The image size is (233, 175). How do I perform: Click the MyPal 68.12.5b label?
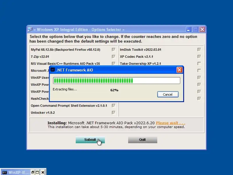66,50
